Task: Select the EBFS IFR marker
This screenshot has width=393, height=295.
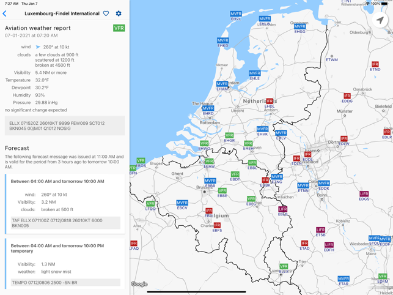Action: pos(217,225)
